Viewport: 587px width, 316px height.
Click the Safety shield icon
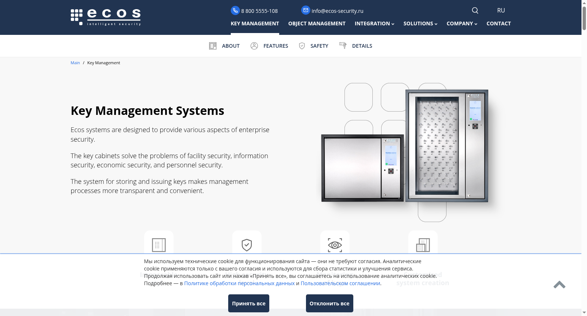302,46
